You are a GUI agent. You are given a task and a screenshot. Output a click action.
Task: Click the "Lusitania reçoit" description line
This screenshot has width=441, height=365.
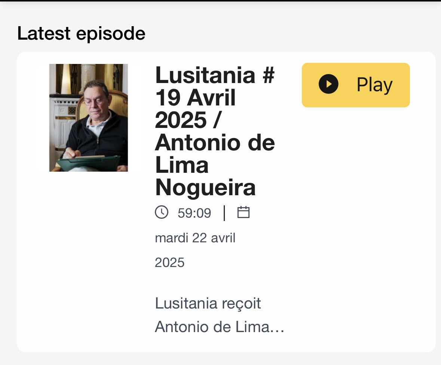pyautogui.click(x=208, y=303)
